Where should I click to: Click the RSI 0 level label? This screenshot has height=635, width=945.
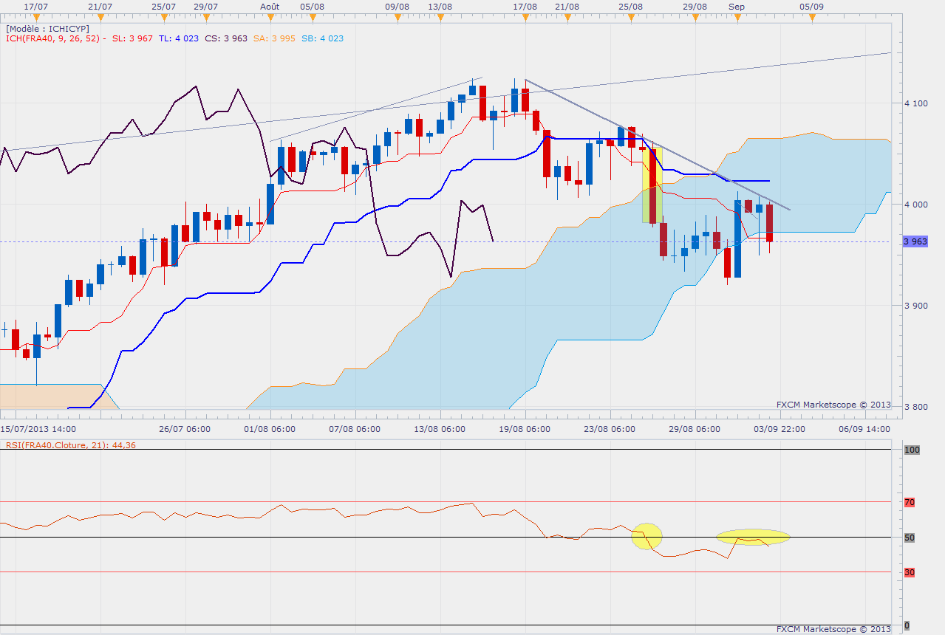click(907, 625)
